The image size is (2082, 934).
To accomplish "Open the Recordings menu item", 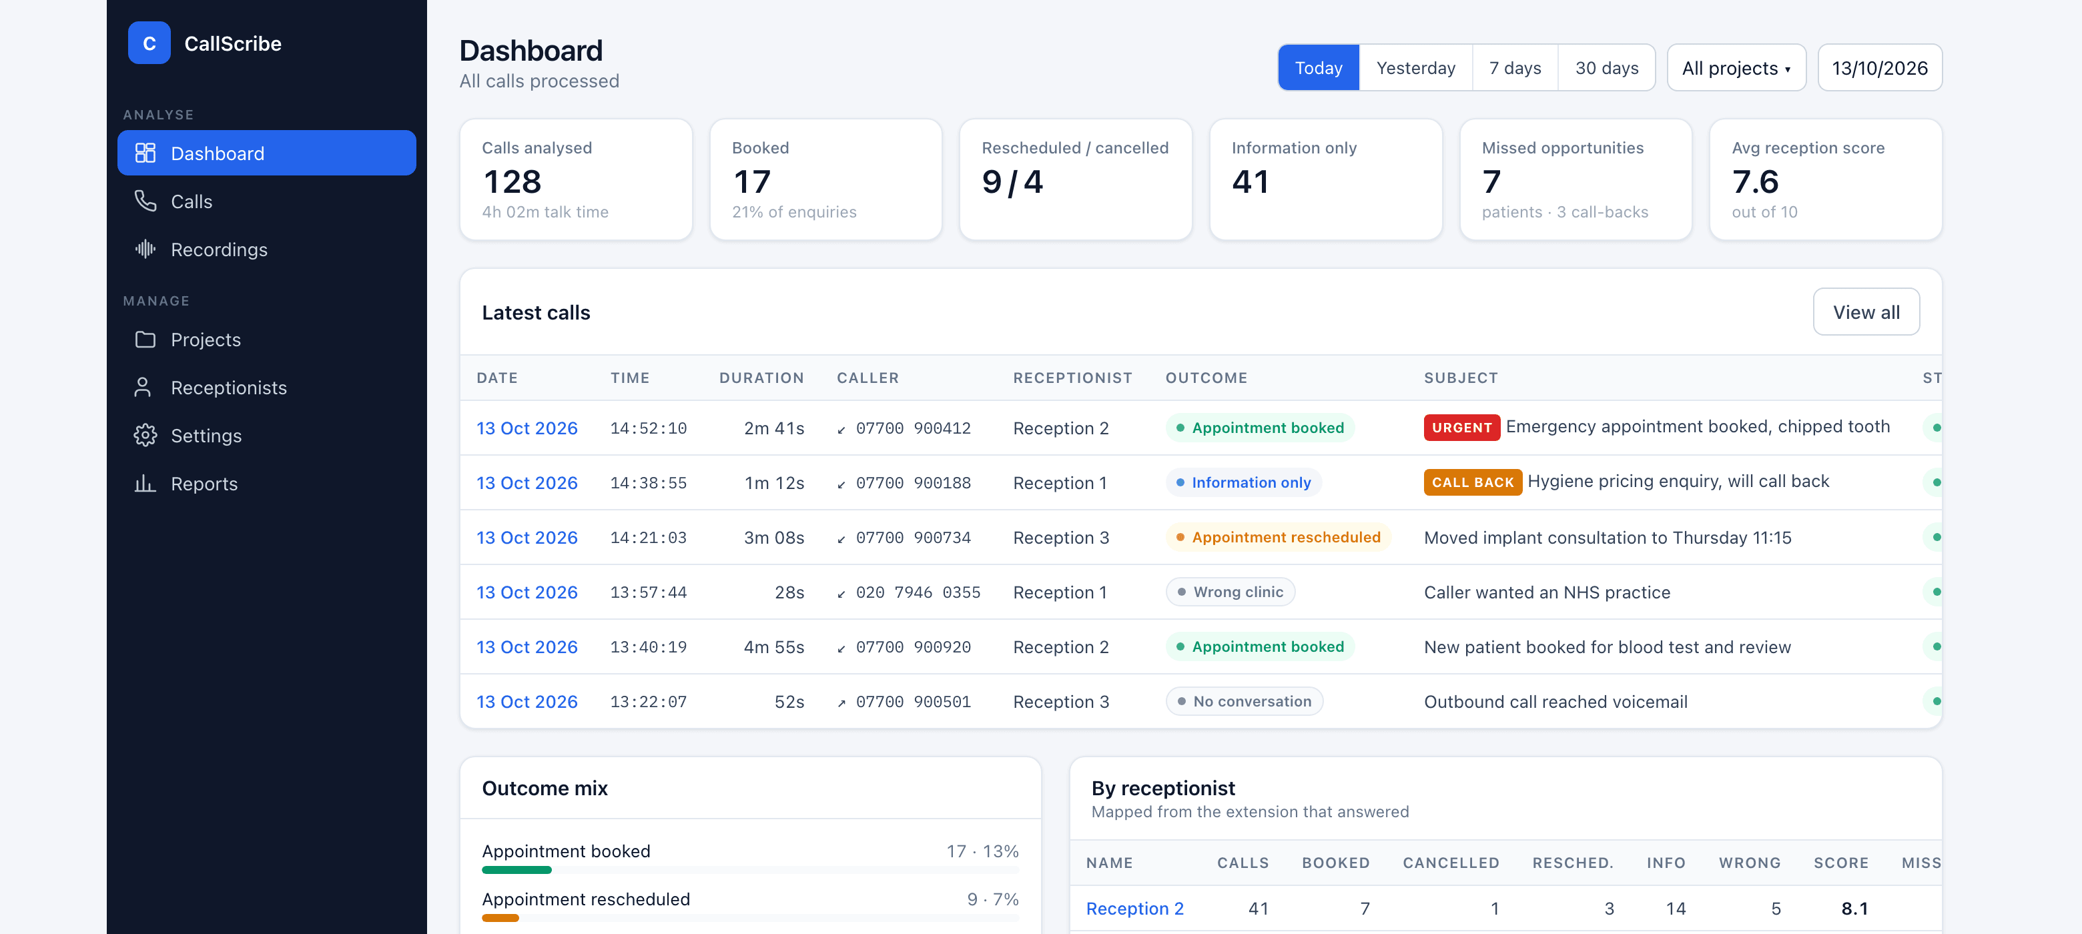I will [267, 249].
